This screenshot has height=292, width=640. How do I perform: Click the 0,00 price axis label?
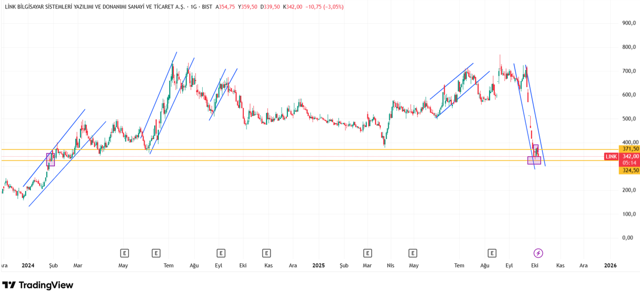(x=628, y=238)
